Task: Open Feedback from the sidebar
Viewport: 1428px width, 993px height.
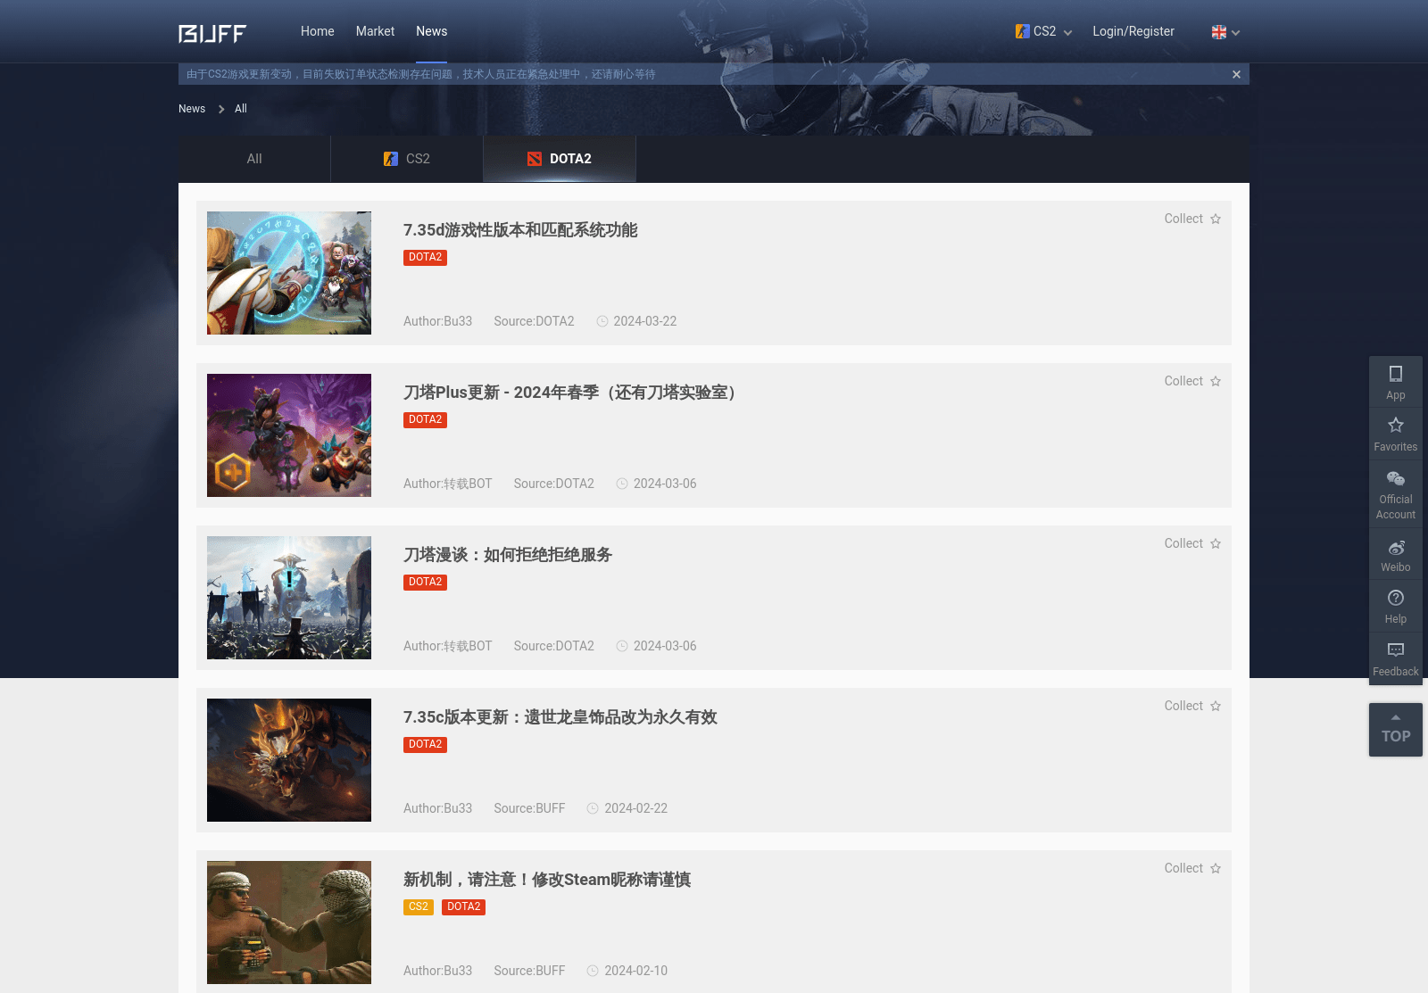Action: pos(1396,659)
